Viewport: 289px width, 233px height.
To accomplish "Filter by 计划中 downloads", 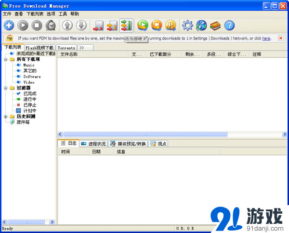I will click(30, 111).
